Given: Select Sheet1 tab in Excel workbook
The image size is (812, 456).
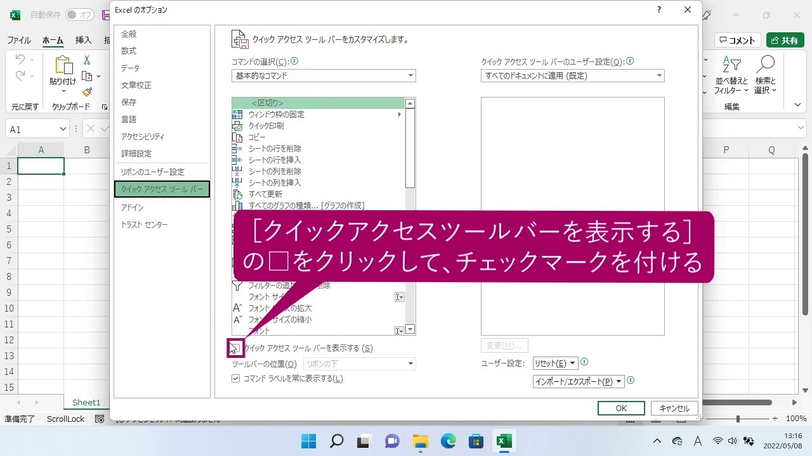Looking at the screenshot, I should tap(86, 402).
